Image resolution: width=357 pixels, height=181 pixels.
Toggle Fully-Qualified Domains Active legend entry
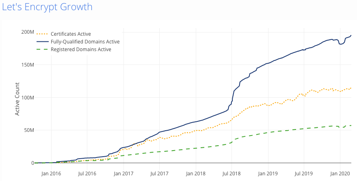tap(85, 42)
